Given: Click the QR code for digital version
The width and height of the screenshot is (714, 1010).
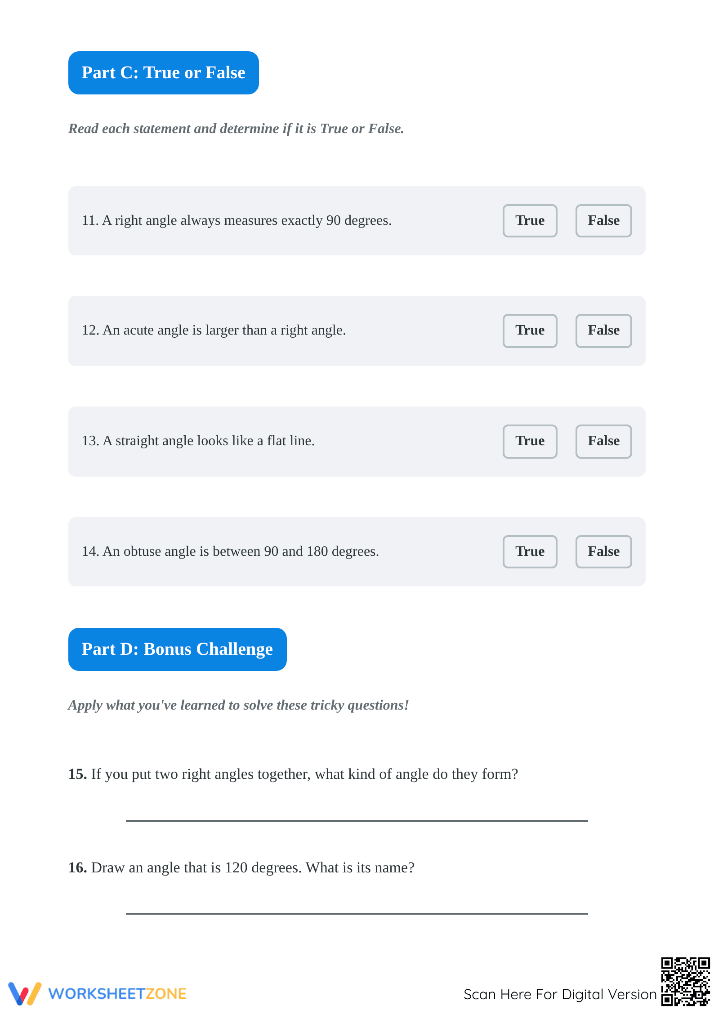Looking at the screenshot, I should click(685, 981).
